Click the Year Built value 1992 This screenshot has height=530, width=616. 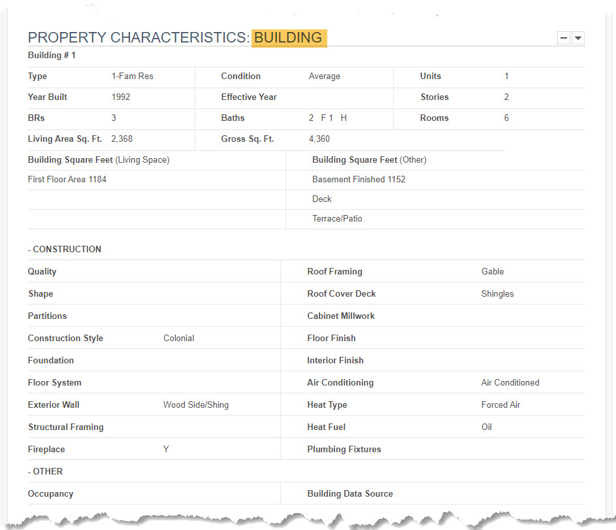[x=121, y=97]
